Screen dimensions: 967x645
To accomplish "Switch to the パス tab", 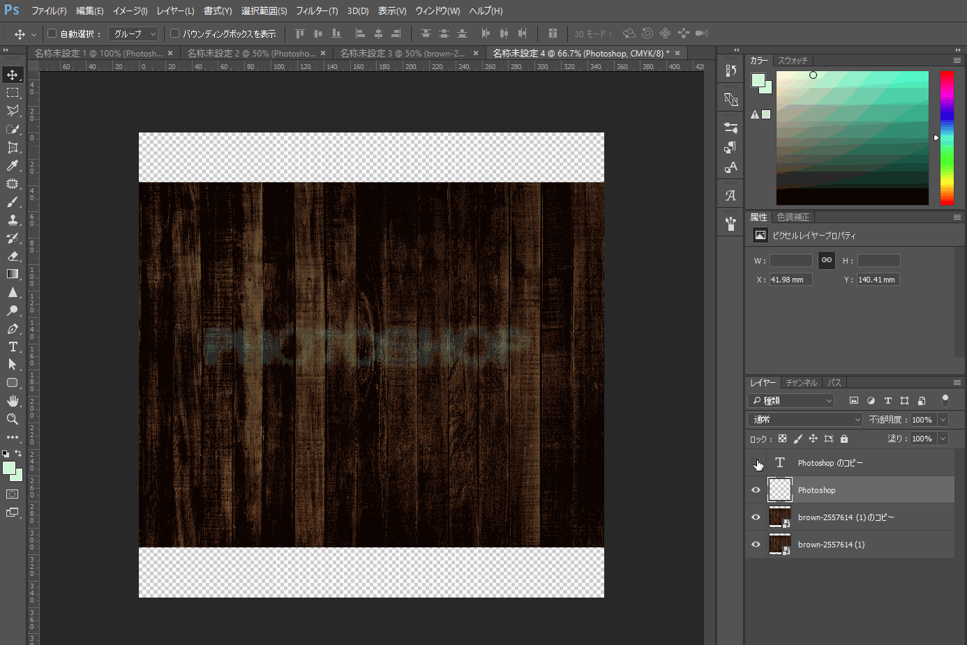I will click(x=834, y=383).
